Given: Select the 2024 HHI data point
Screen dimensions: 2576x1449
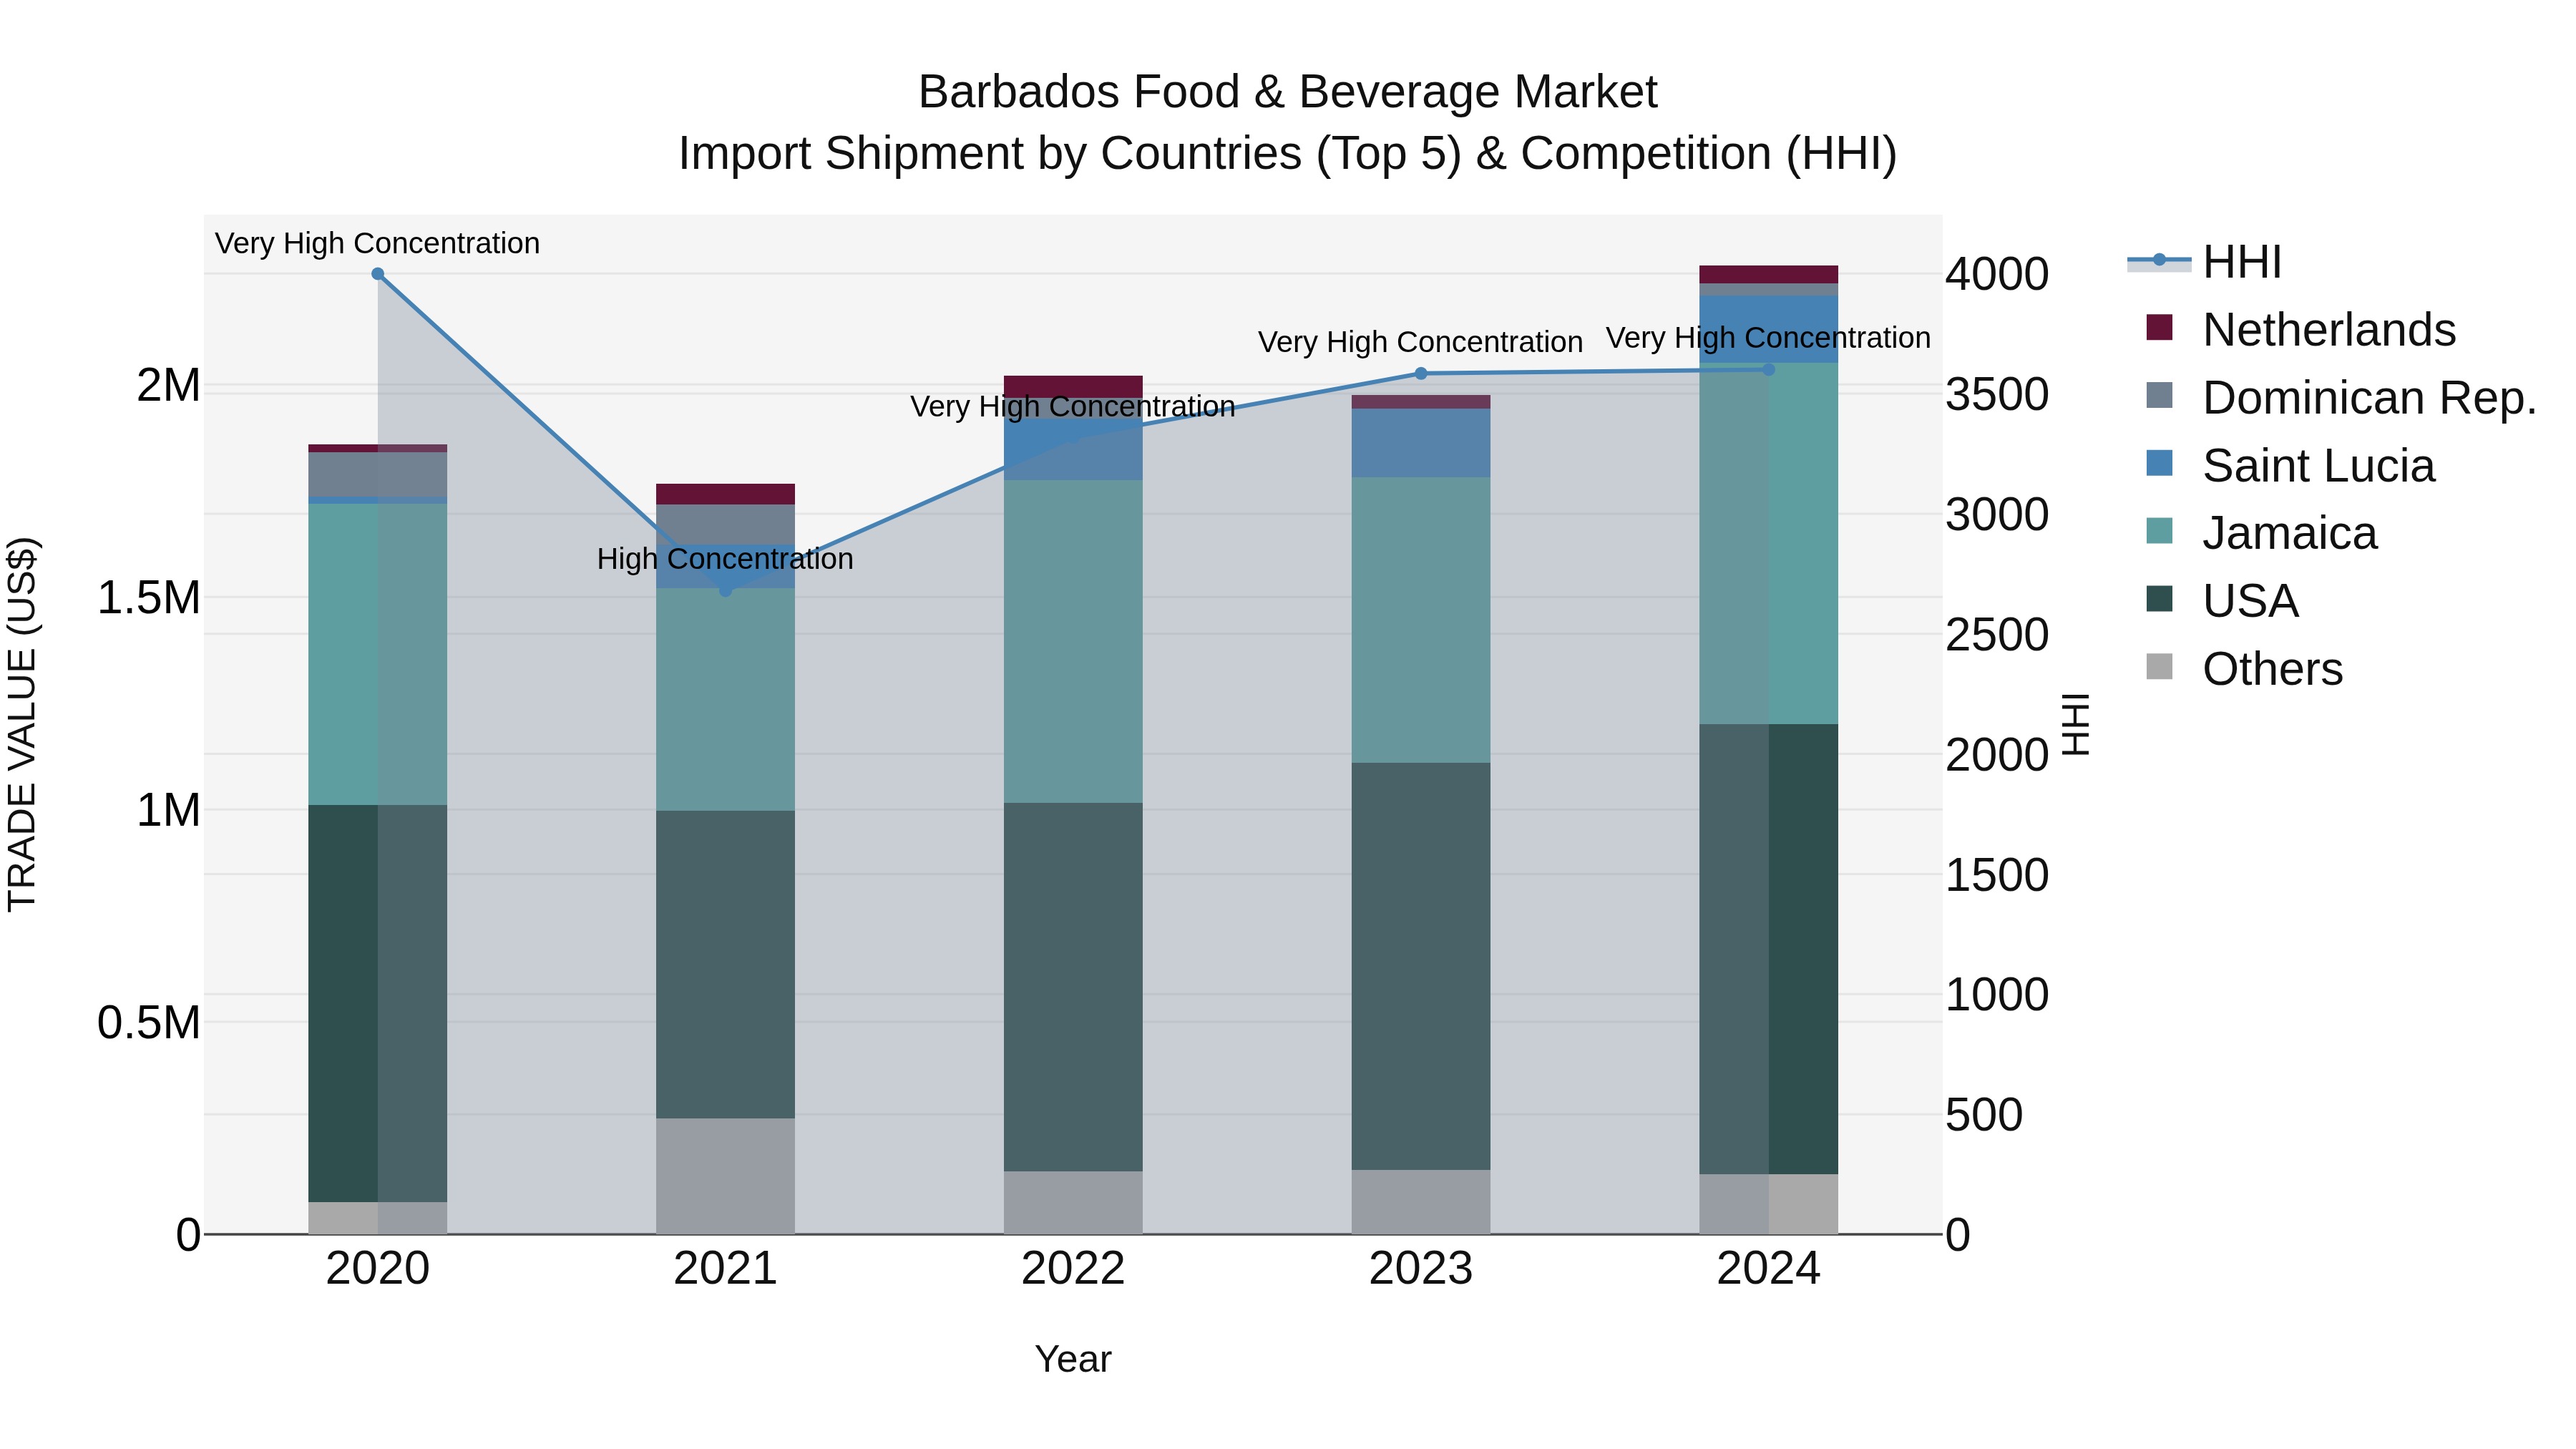Looking at the screenshot, I should [x=1769, y=370].
